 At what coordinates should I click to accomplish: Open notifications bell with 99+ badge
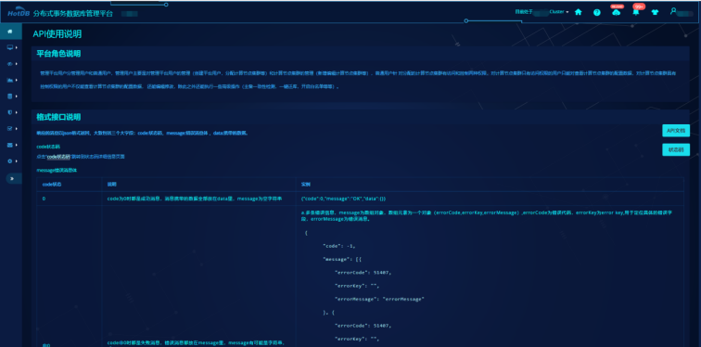coord(635,12)
